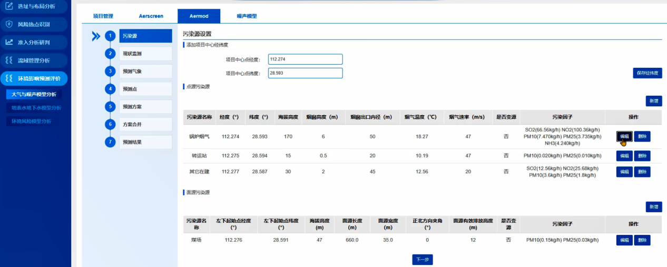Open 地表水地下水模型分析 submenu item
Screen dimensions: 667x267
point(36,108)
